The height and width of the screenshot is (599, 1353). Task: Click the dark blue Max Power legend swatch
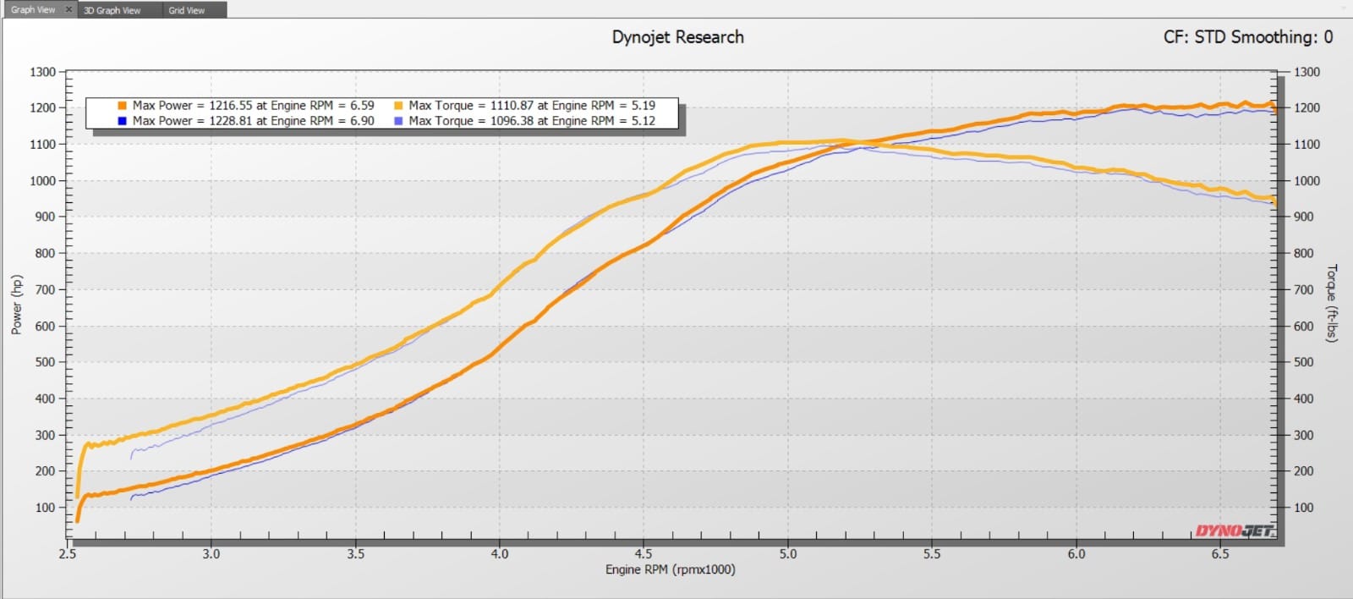pos(123,121)
